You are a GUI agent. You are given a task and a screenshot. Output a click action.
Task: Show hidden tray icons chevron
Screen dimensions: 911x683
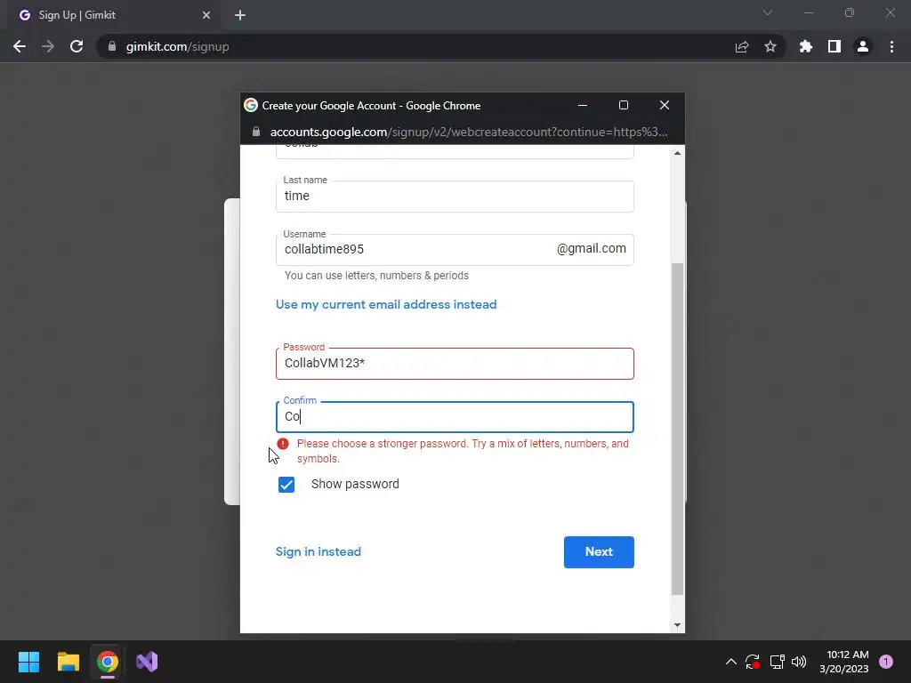[731, 662]
